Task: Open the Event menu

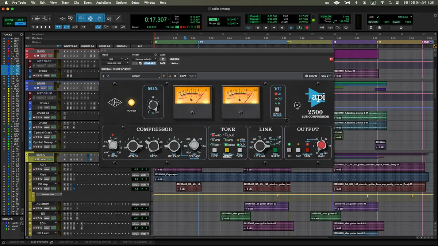Action: (88, 3)
